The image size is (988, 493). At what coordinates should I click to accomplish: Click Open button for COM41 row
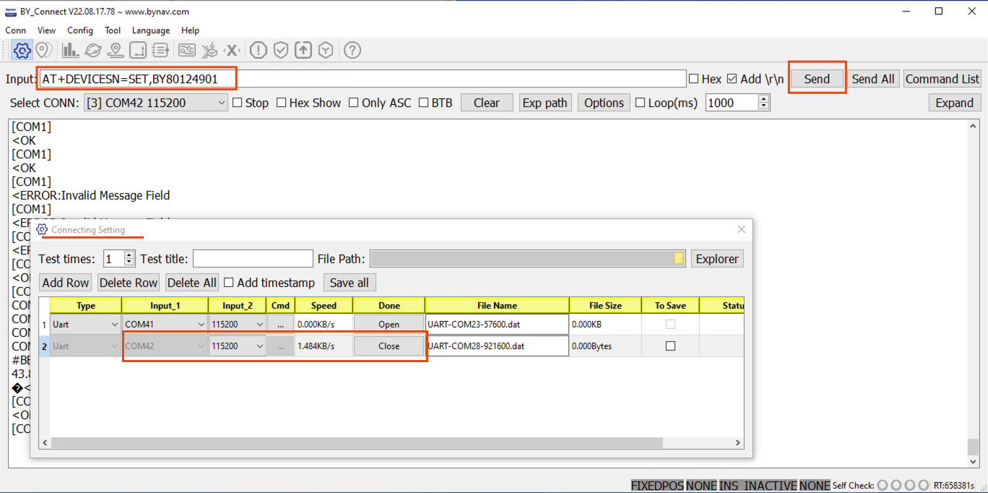click(x=389, y=325)
